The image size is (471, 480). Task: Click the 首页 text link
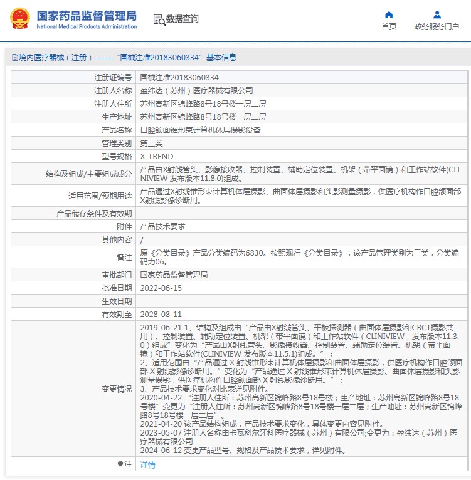pyautogui.click(x=389, y=27)
